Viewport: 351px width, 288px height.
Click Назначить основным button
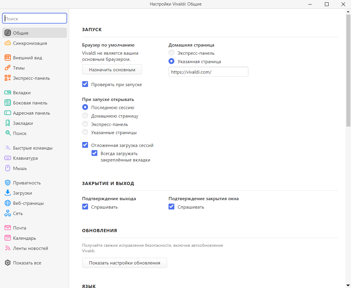112,70
